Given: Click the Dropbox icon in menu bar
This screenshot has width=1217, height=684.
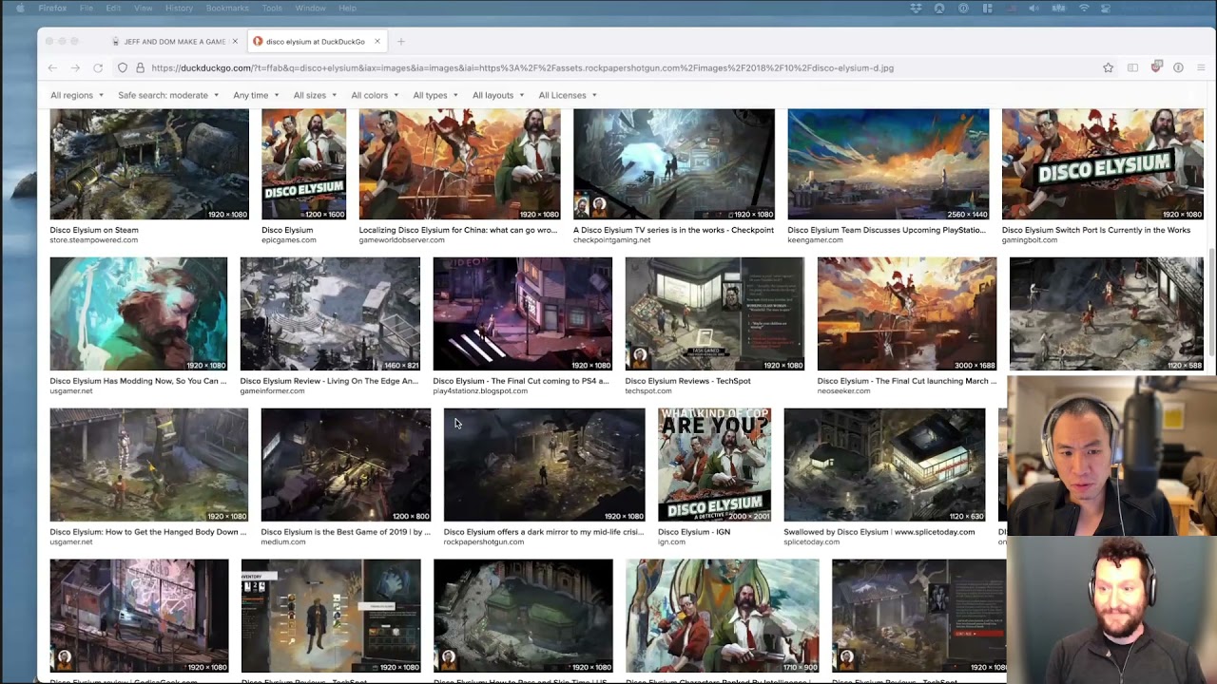Looking at the screenshot, I should (x=916, y=9).
